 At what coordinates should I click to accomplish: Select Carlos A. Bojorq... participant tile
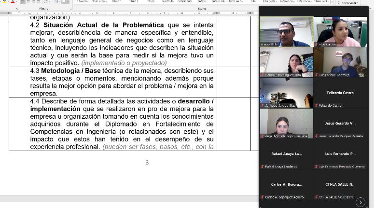tap(287, 184)
